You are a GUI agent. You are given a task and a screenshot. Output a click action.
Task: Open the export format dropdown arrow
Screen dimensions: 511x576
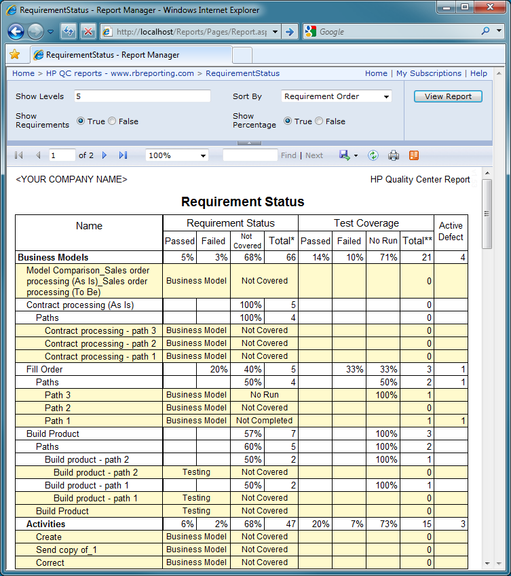coord(356,156)
